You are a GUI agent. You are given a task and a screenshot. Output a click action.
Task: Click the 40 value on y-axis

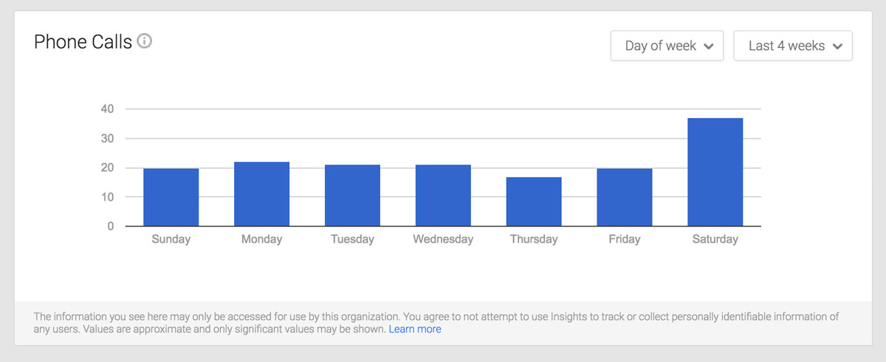[107, 109]
